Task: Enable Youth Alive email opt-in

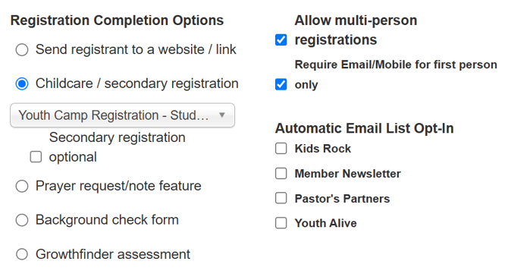Action: coord(281,223)
